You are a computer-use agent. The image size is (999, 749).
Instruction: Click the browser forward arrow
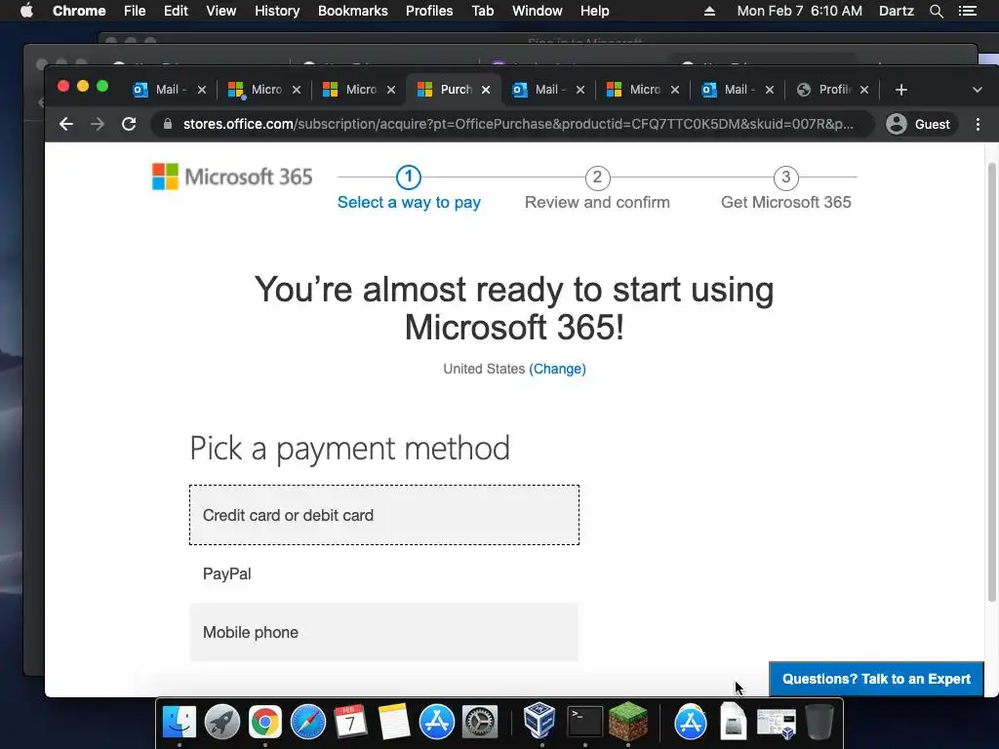tap(98, 124)
